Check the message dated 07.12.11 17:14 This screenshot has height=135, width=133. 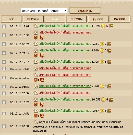(4, 62)
